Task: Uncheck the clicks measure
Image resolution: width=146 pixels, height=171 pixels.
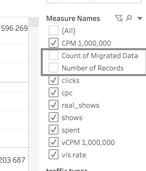Action: coord(54,80)
